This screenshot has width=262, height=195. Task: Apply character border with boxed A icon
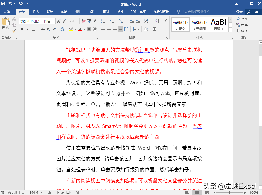95,21
